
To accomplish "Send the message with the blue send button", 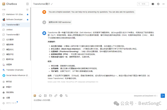I will point(163,96).
